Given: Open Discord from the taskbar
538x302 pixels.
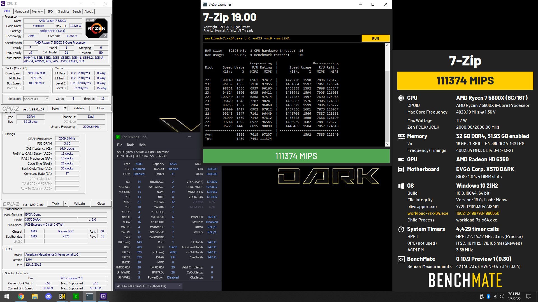Looking at the screenshot, I should pos(48,296).
